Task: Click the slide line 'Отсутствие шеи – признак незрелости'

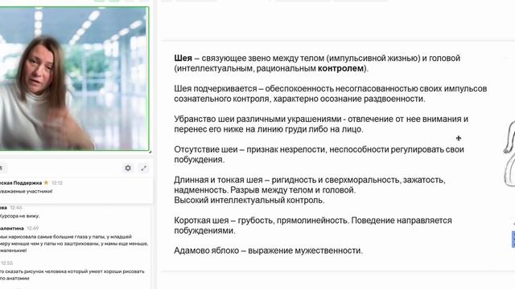Action: (319, 154)
